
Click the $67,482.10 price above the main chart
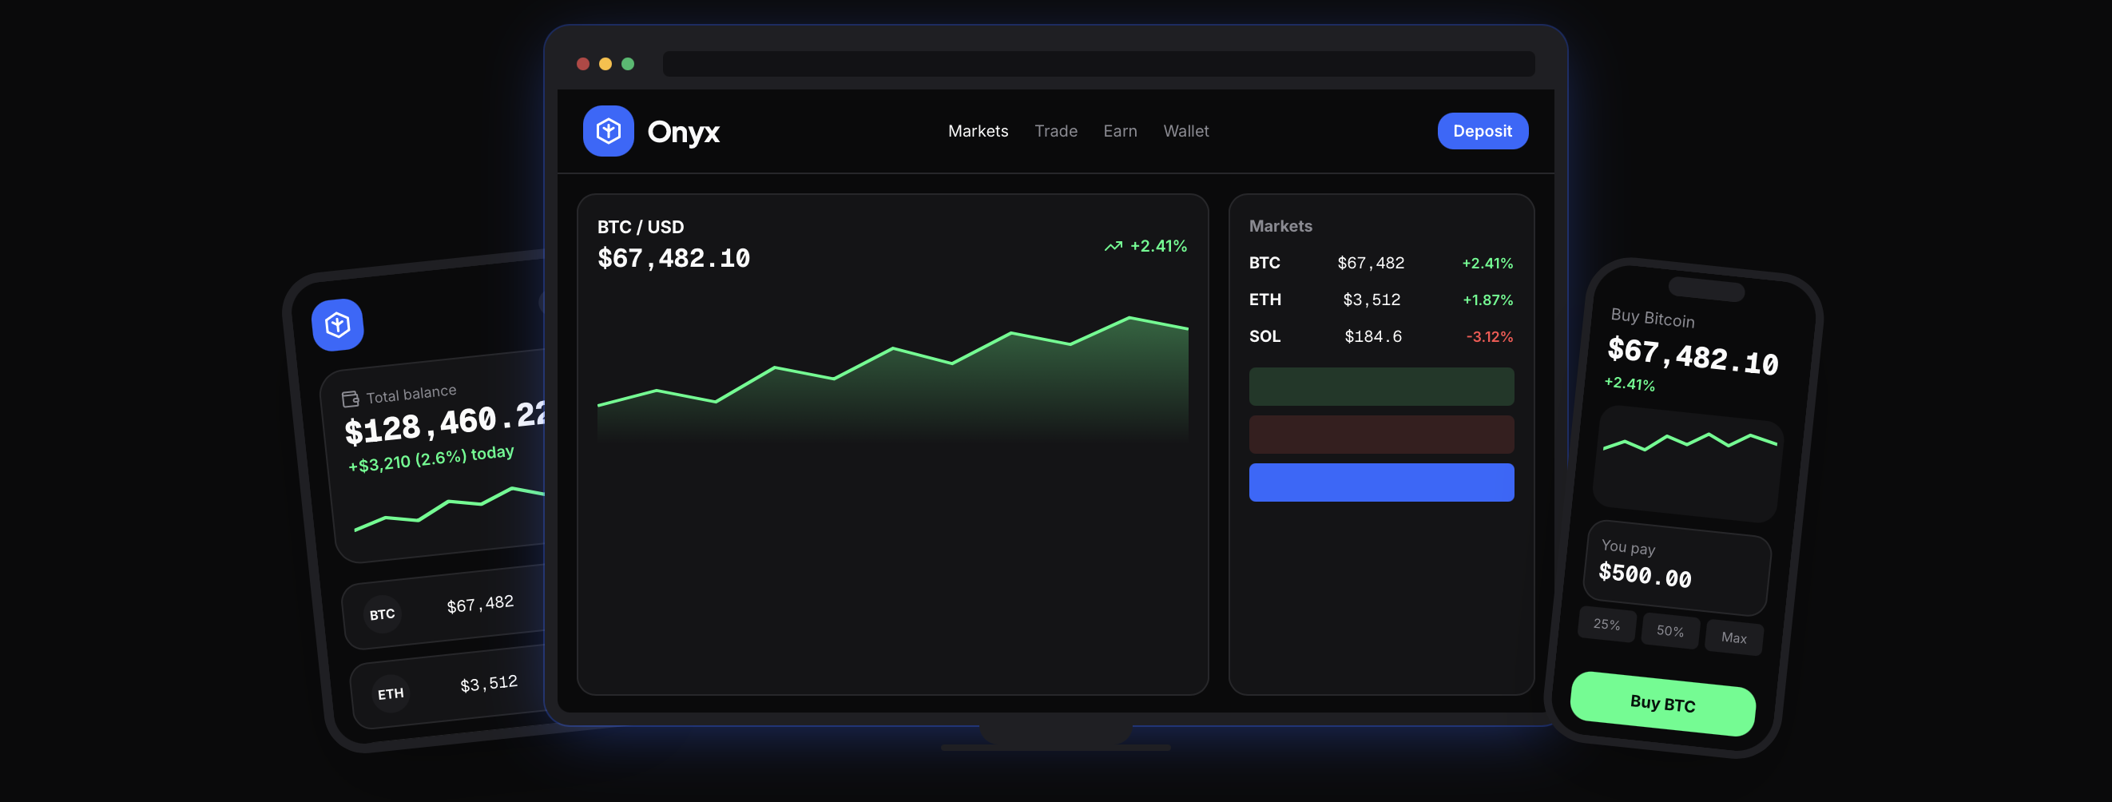pyautogui.click(x=673, y=258)
